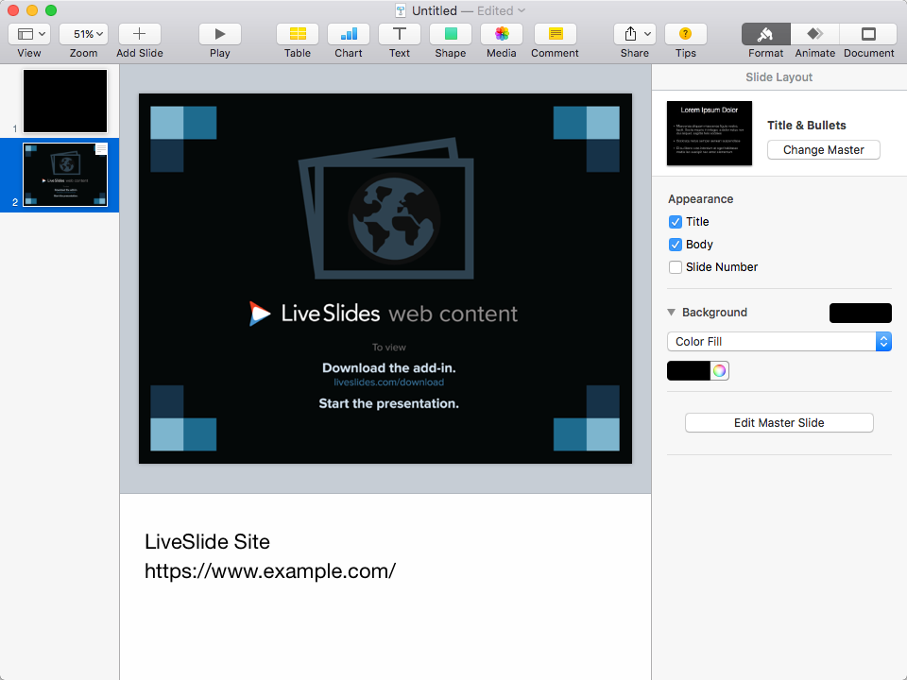Image resolution: width=907 pixels, height=680 pixels.
Task: Select slide 2 LiveSlides thumbnail
Action: pos(65,175)
